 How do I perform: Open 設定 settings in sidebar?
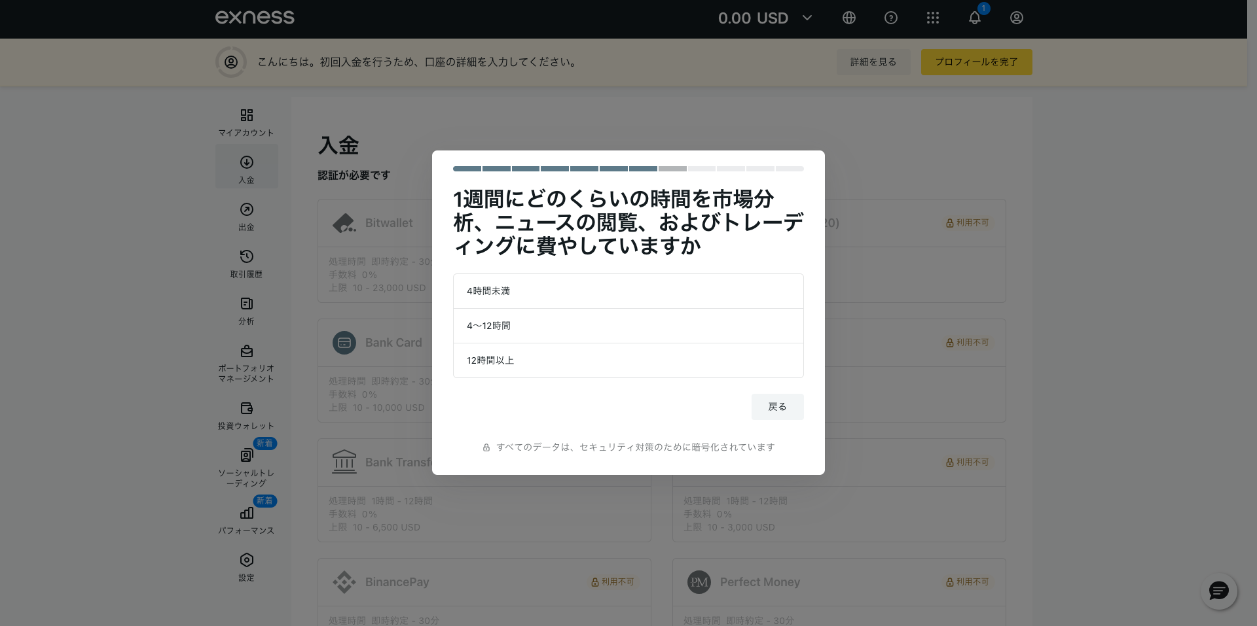tap(247, 566)
